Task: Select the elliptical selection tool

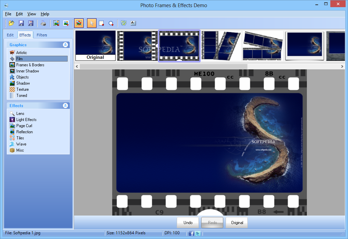Action: [x=111, y=23]
